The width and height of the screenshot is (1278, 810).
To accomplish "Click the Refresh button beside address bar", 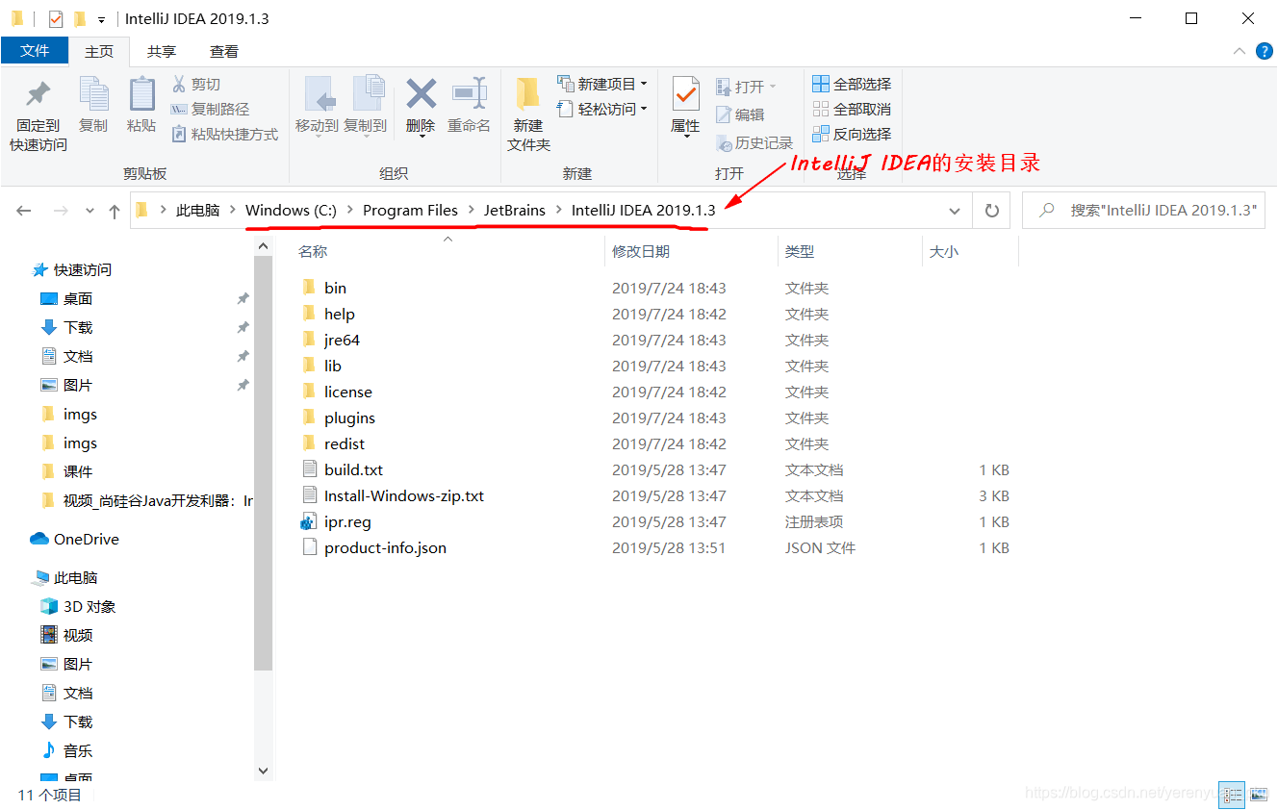I will (992, 210).
